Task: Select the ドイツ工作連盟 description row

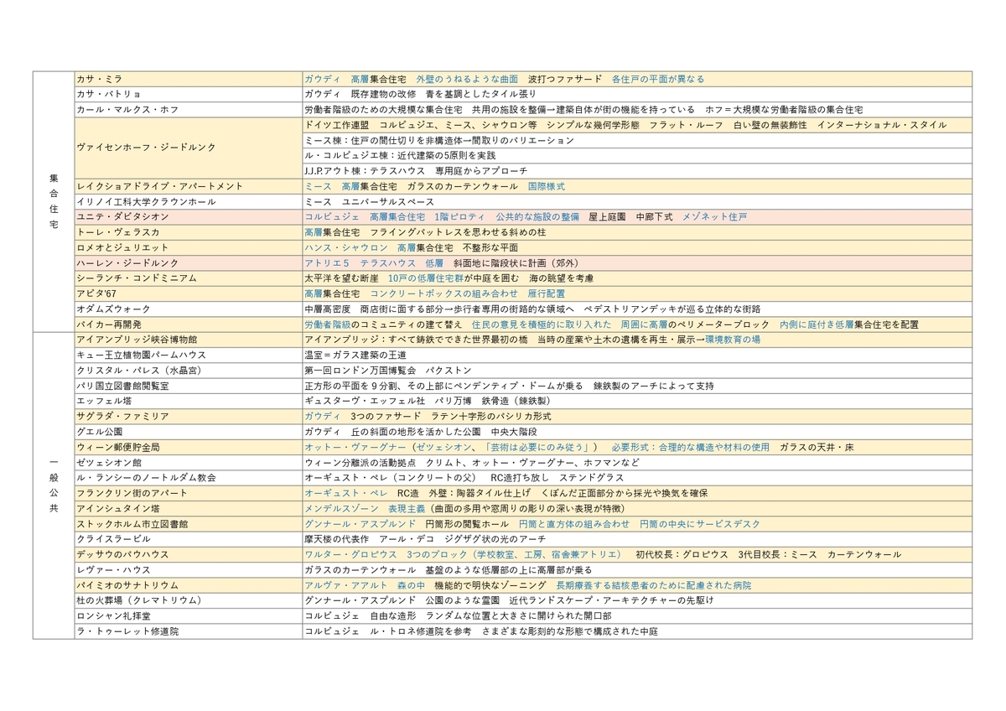Action: click(637, 125)
